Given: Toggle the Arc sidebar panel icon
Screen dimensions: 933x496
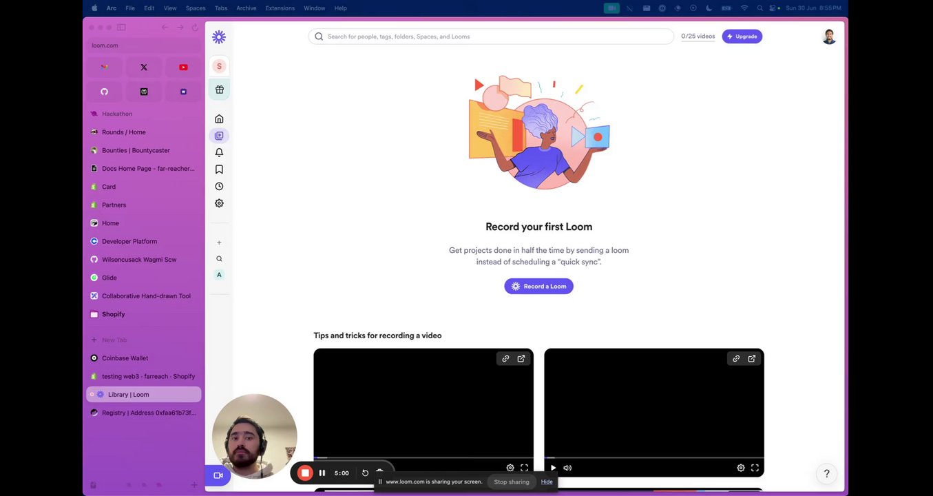Looking at the screenshot, I should pyautogui.click(x=121, y=28).
